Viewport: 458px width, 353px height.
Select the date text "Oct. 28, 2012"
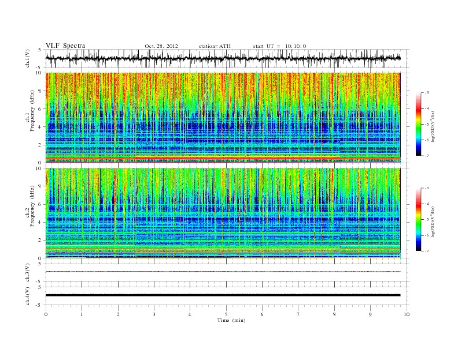[x=161, y=46]
